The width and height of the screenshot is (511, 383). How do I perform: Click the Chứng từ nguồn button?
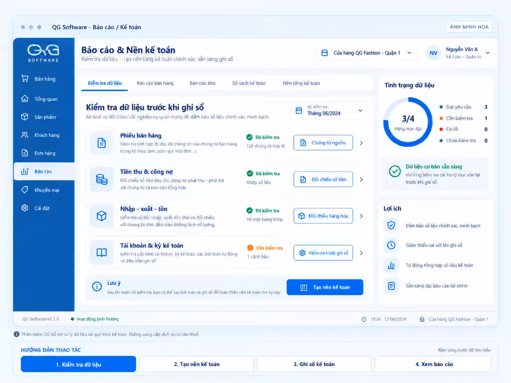[x=323, y=143]
